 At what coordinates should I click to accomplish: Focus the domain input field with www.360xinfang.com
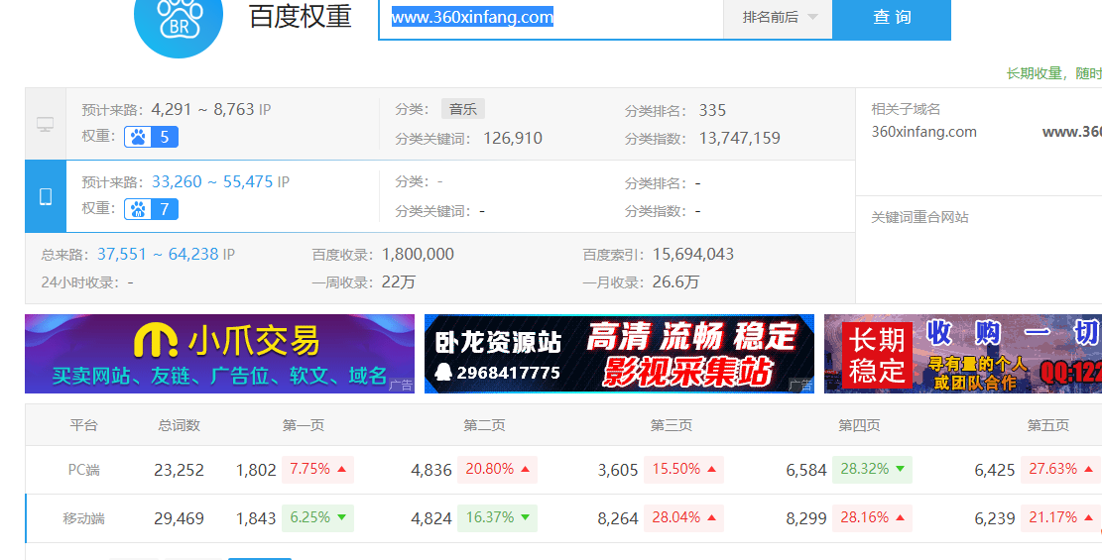tap(551, 18)
